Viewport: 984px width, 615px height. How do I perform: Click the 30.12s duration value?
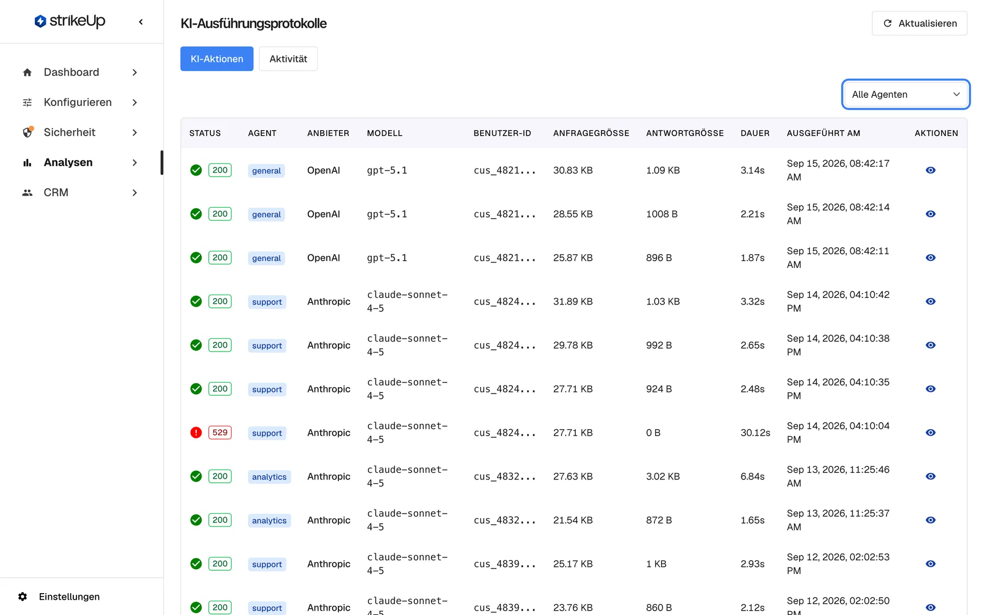click(x=755, y=432)
